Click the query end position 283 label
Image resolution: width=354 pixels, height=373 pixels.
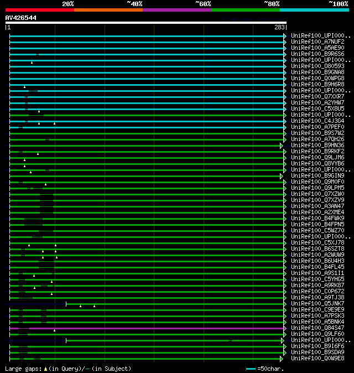point(279,27)
